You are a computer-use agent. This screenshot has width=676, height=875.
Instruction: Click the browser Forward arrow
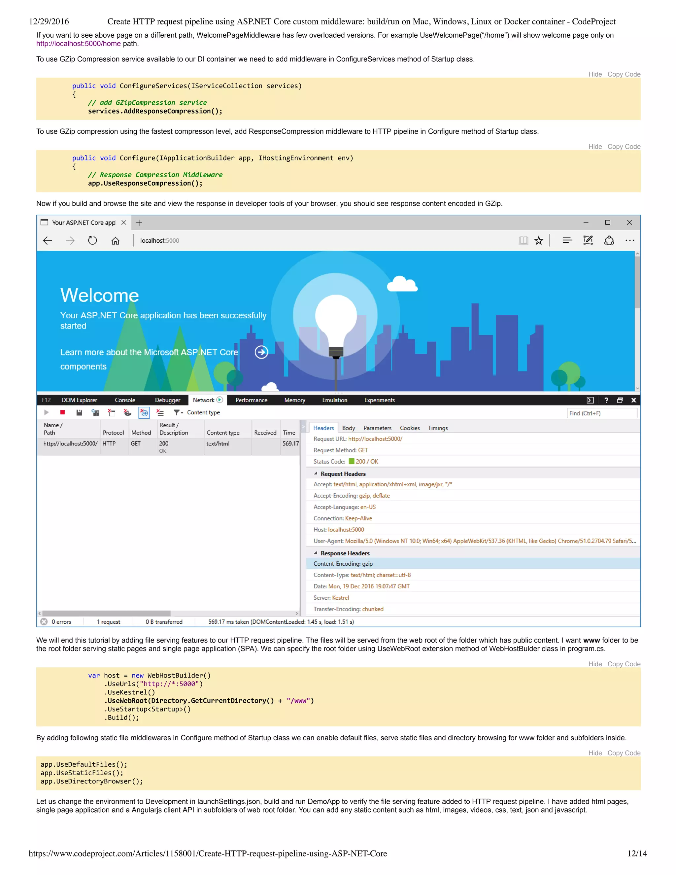(70, 240)
